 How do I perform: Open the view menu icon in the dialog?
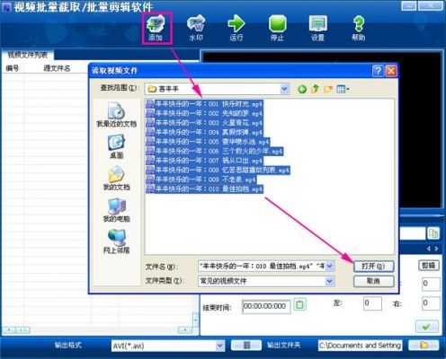click(343, 89)
